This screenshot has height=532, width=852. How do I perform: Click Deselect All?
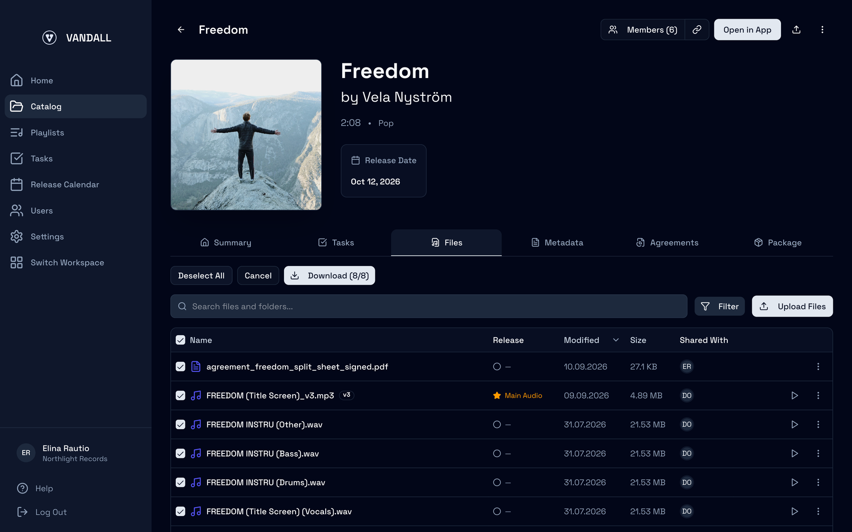coord(201,276)
